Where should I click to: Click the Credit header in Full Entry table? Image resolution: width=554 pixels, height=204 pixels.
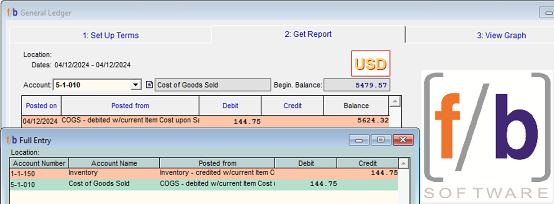click(x=367, y=163)
